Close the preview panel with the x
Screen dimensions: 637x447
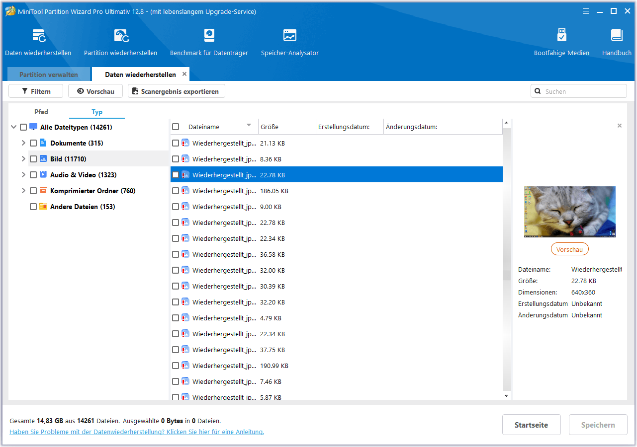[620, 126]
